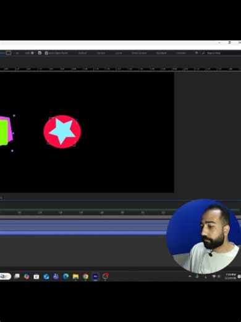
Task: Open Google Chrome from taskbar
Action: (85, 276)
